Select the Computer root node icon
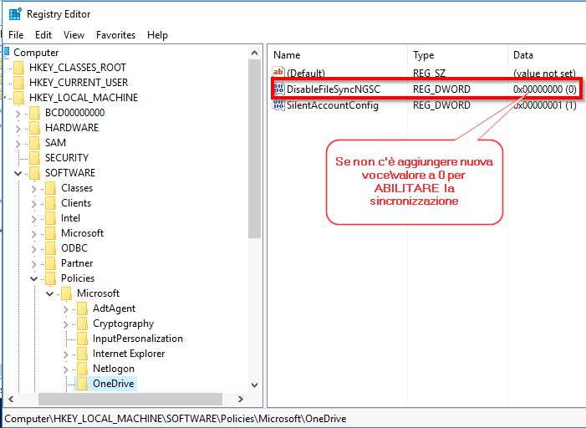The image size is (586, 428). pos(7,53)
